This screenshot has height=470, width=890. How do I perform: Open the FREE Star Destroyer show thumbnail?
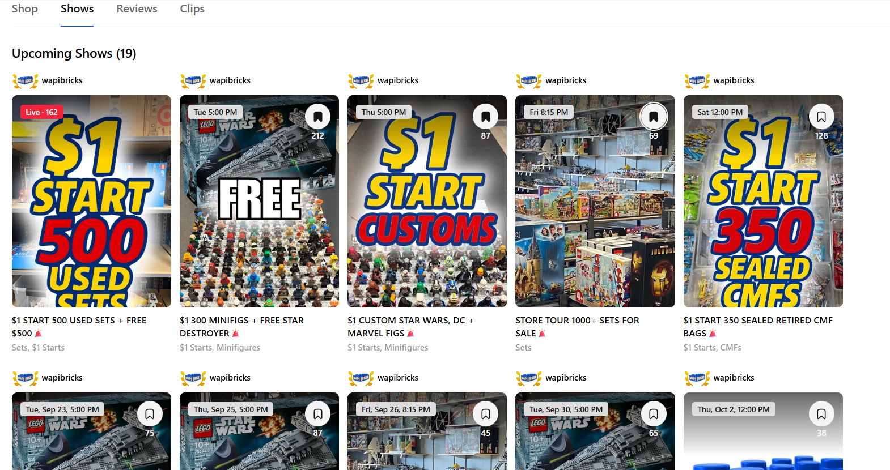coord(259,201)
